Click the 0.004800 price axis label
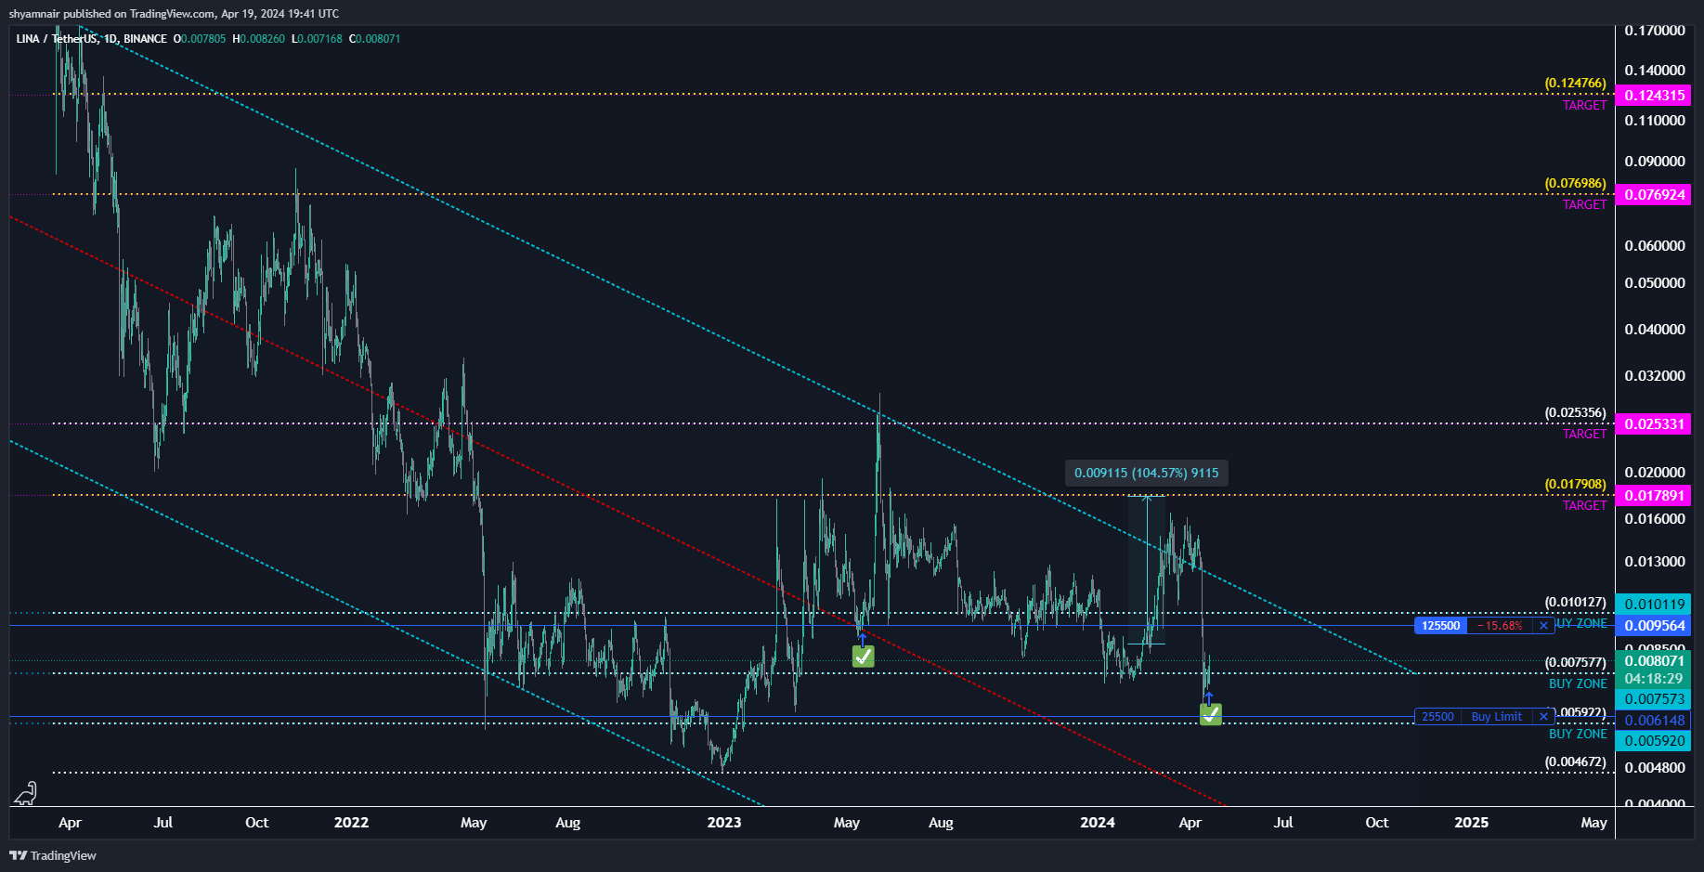This screenshot has height=872, width=1704. (x=1655, y=767)
